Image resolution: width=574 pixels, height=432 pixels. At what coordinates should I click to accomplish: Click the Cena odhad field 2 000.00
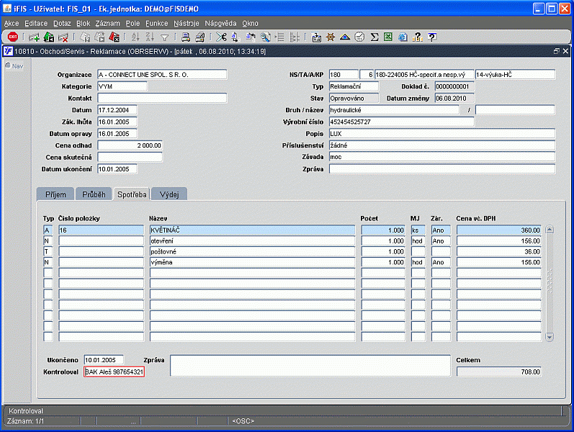[130, 145]
